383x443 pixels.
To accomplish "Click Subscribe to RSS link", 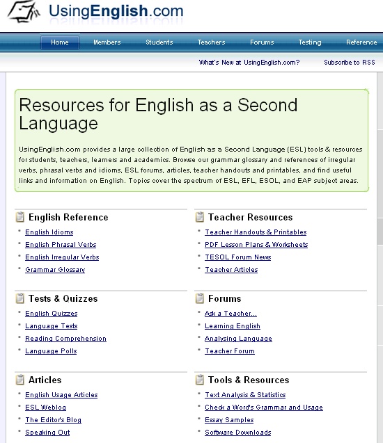I will [x=350, y=63].
